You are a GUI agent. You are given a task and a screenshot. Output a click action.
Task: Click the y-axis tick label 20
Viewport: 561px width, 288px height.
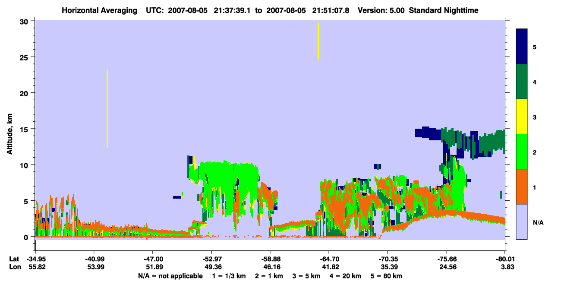pyautogui.click(x=25, y=93)
